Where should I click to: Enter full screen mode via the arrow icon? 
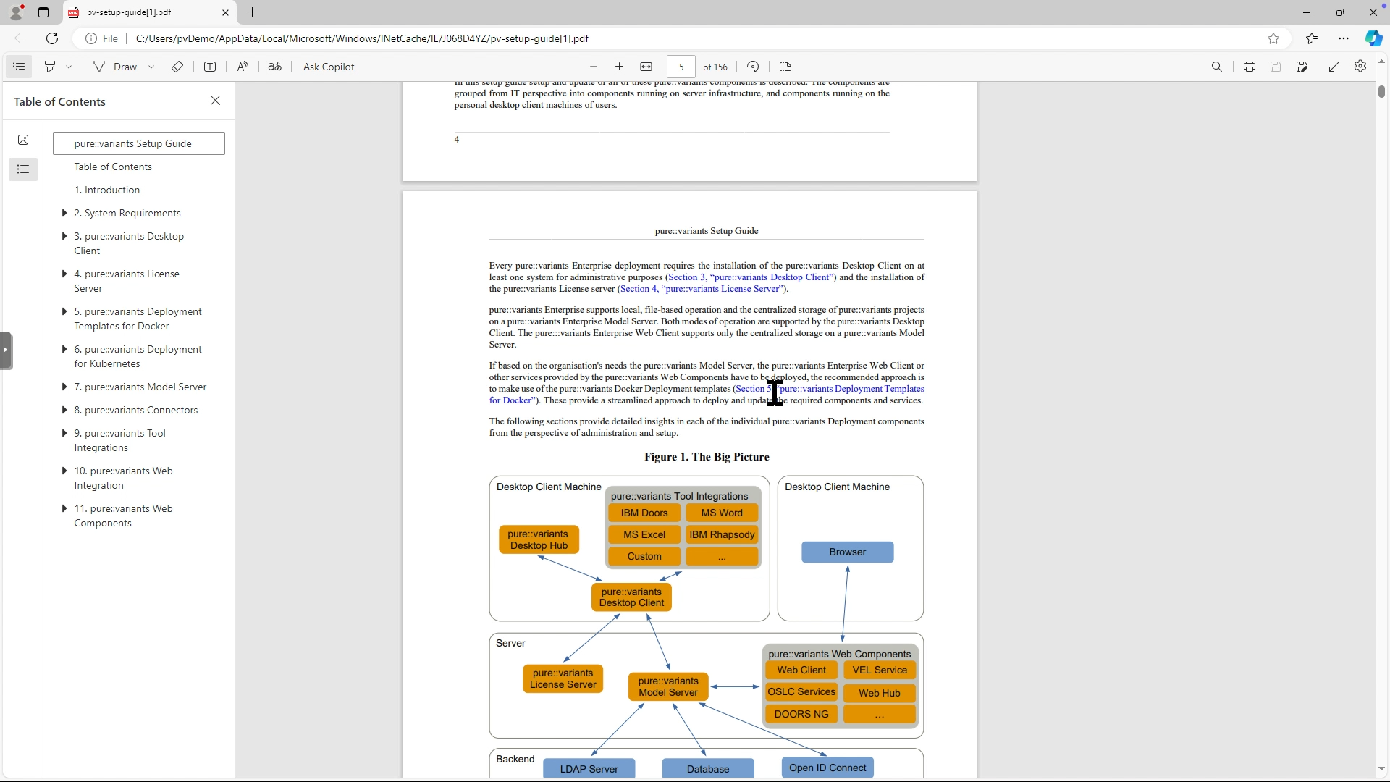point(1334,67)
